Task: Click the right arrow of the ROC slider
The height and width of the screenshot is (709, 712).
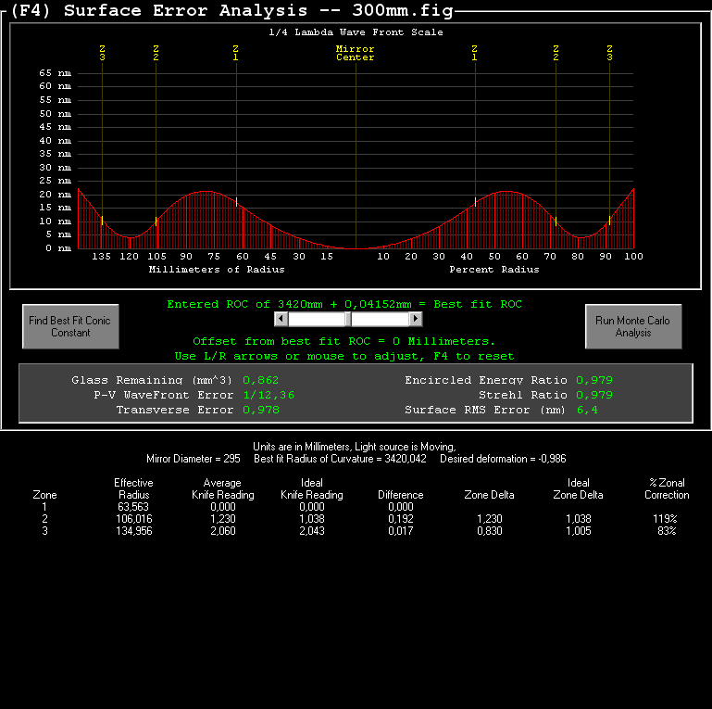Action: pos(416,319)
